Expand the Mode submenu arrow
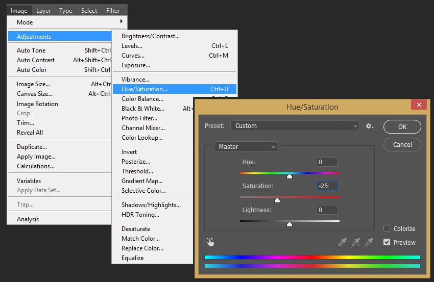434x282 pixels. [122, 22]
